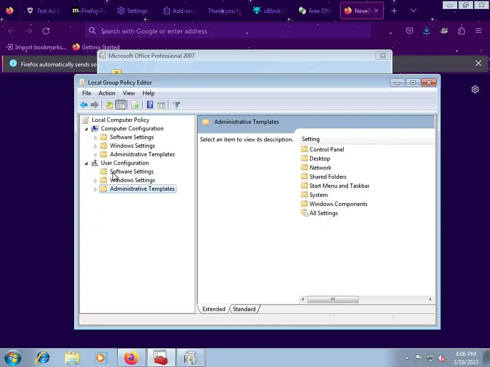The height and width of the screenshot is (367, 490).
Task: Open the Help toolbar icon
Action: click(x=150, y=105)
